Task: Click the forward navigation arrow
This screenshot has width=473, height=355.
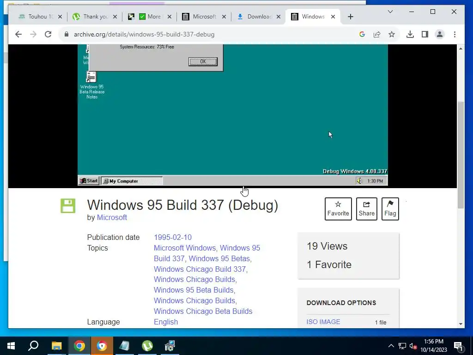Action: (33, 34)
